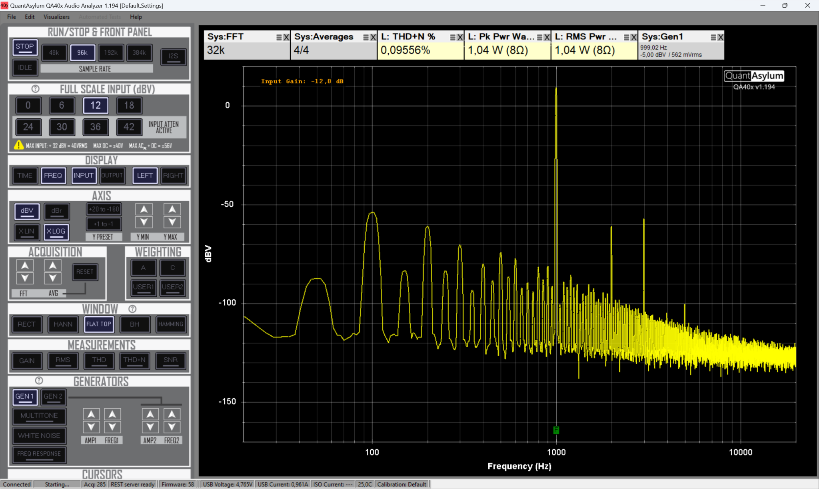This screenshot has width=819, height=489.
Task: Open menu icon on L: RMS Pwr readout
Action: click(x=627, y=37)
